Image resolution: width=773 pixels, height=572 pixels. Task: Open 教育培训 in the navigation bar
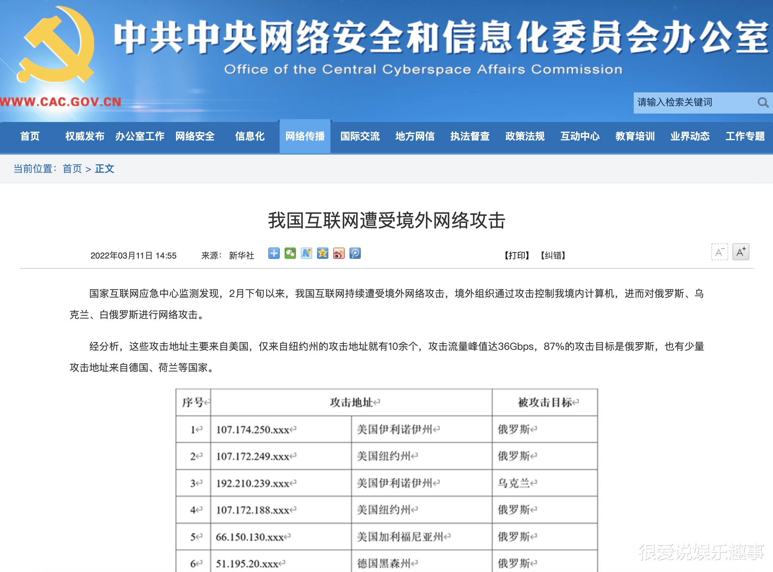(635, 136)
